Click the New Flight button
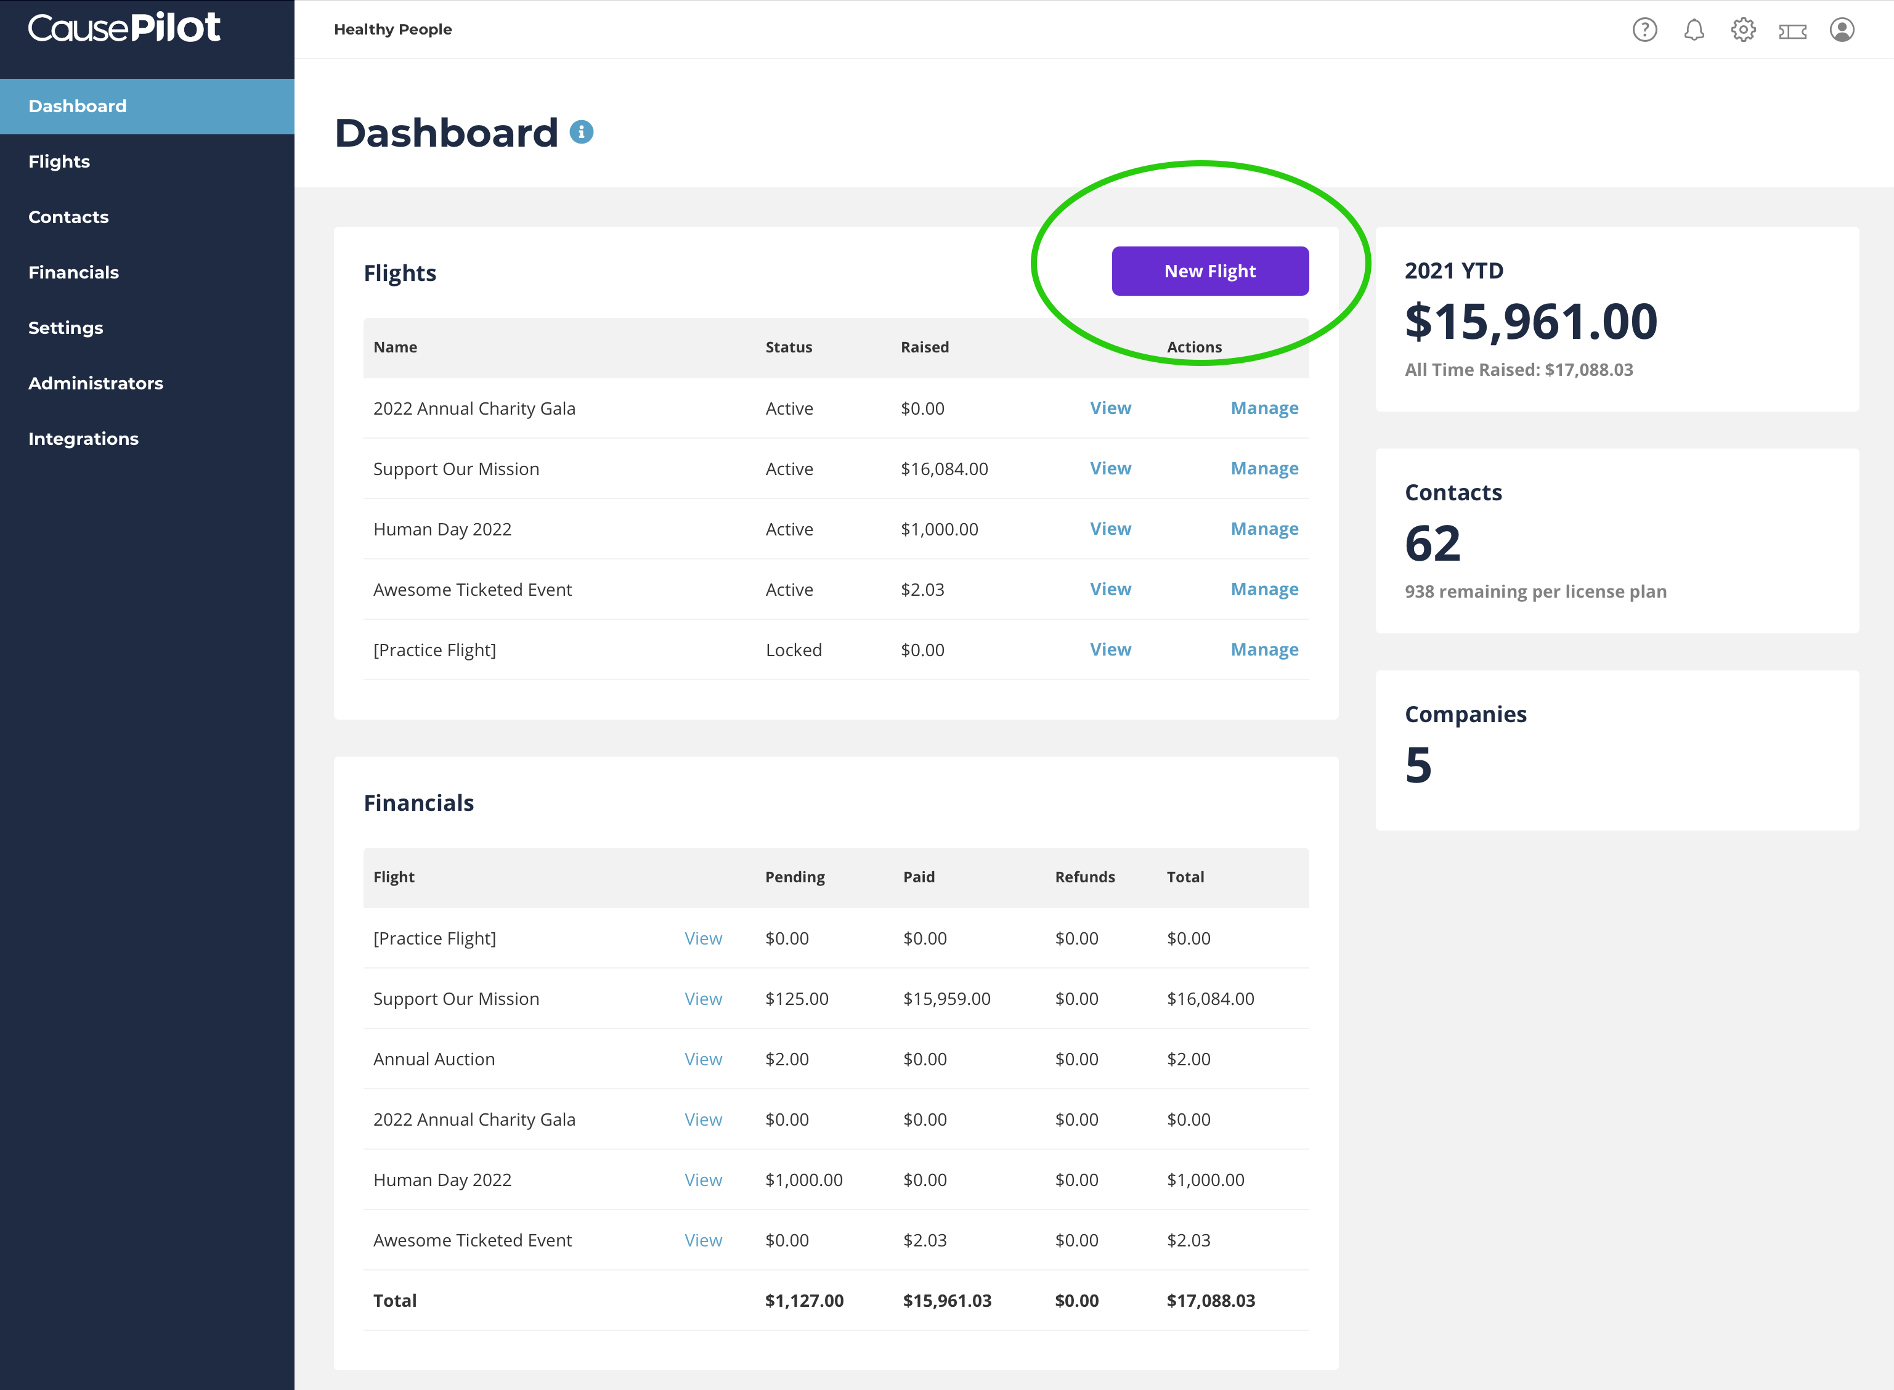 tap(1209, 271)
